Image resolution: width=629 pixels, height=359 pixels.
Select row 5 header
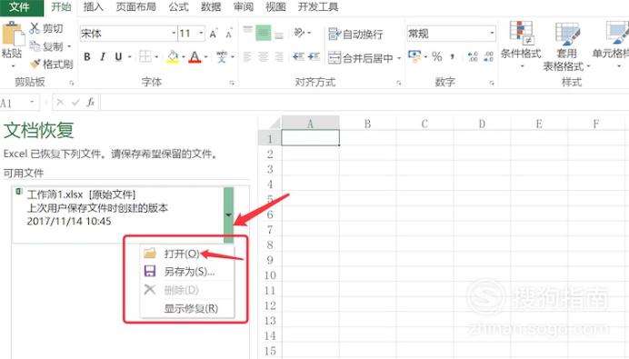click(270, 199)
